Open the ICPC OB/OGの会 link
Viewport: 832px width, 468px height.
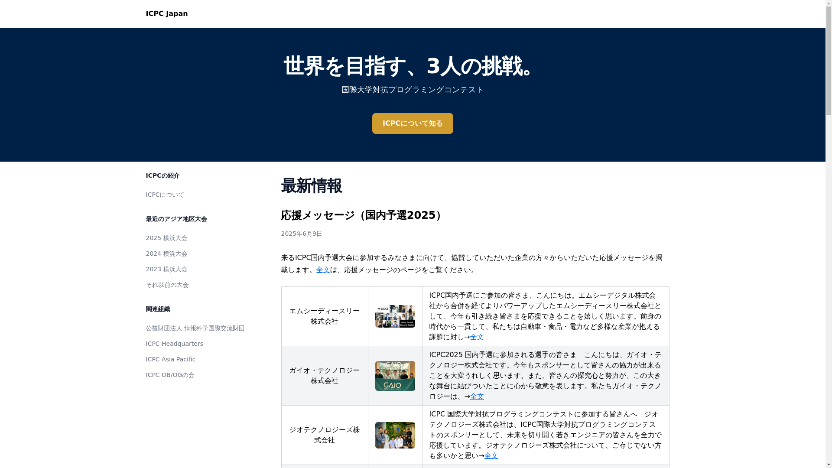click(x=170, y=375)
